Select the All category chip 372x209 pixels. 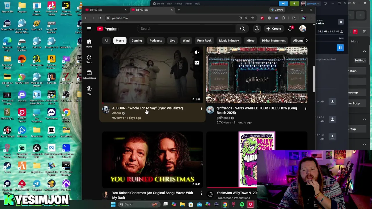pyautogui.click(x=106, y=41)
